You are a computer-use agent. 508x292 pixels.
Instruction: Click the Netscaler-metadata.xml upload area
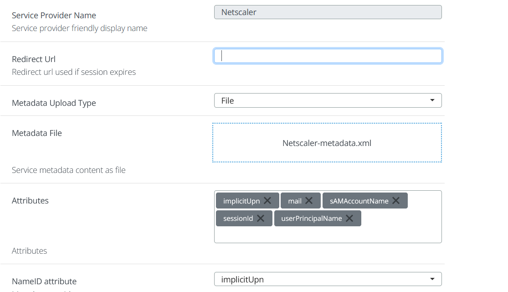tap(327, 142)
